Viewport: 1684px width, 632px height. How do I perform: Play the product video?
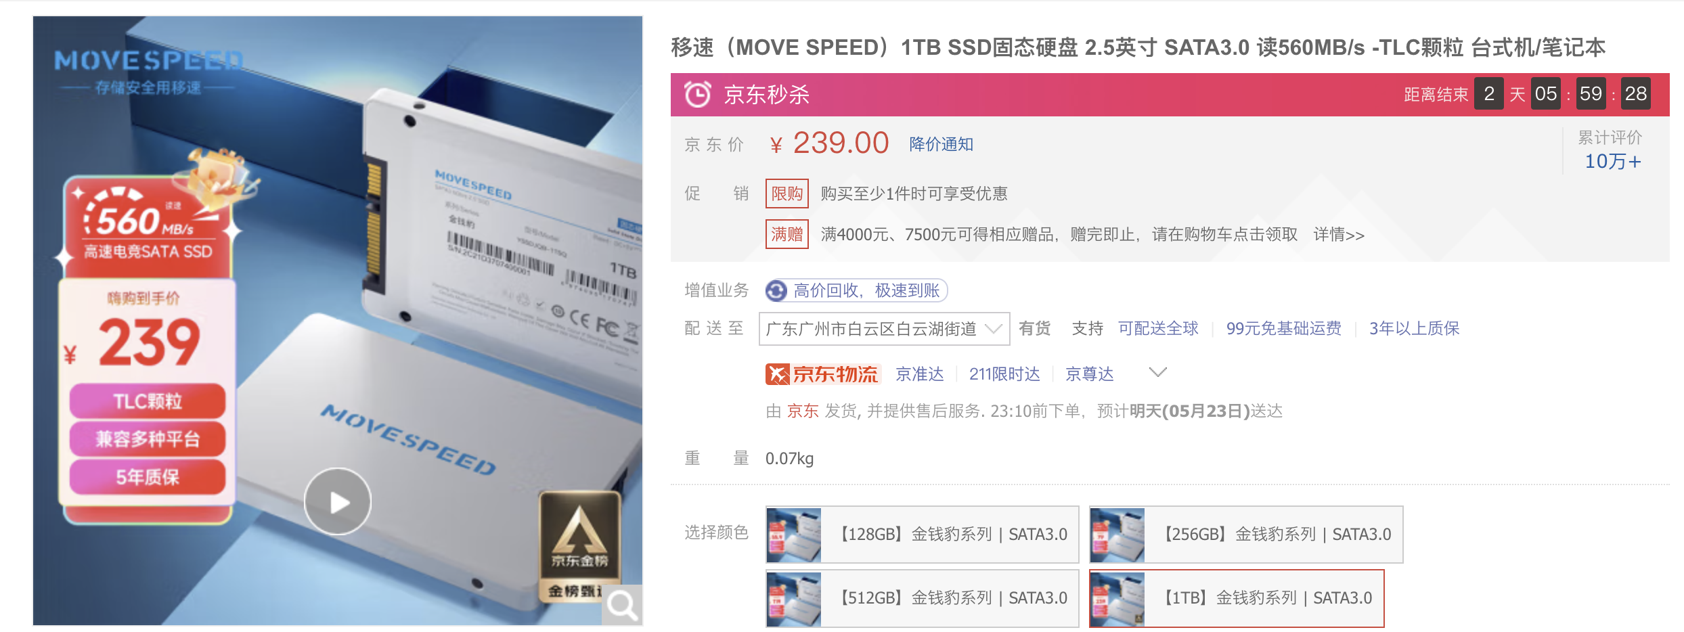pyautogui.click(x=338, y=501)
